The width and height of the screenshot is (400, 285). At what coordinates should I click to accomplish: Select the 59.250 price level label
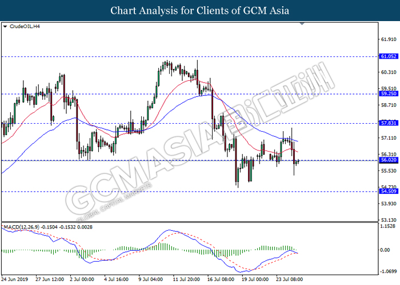389,93
